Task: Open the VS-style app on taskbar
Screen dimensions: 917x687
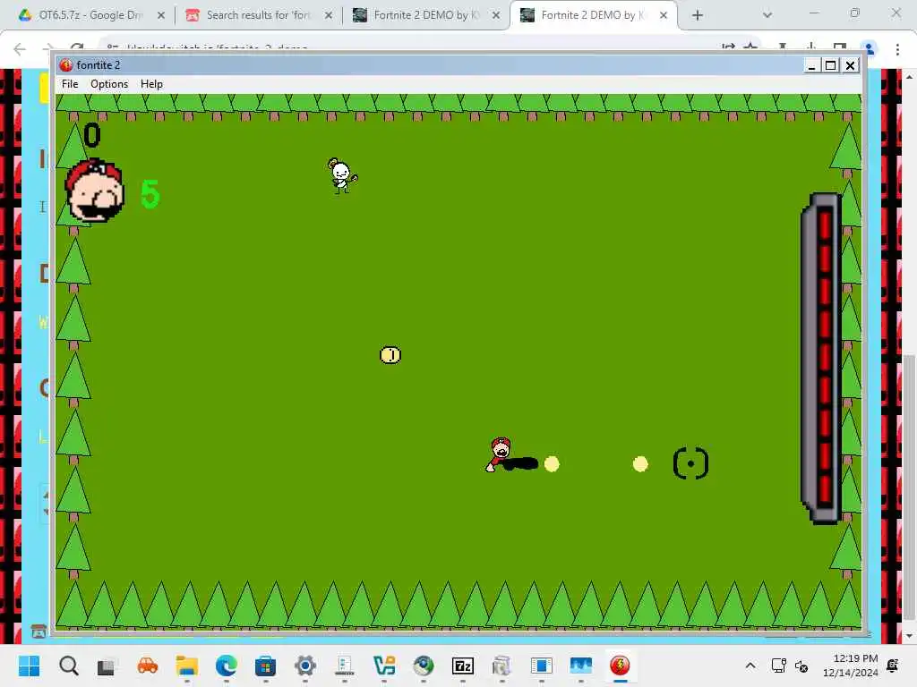Action: pyautogui.click(x=384, y=666)
